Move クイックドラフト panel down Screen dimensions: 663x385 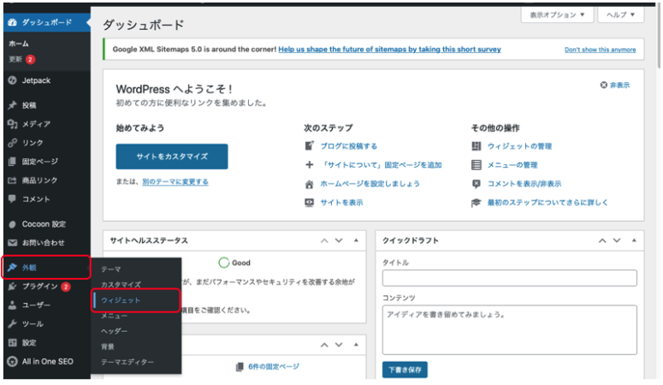617,240
